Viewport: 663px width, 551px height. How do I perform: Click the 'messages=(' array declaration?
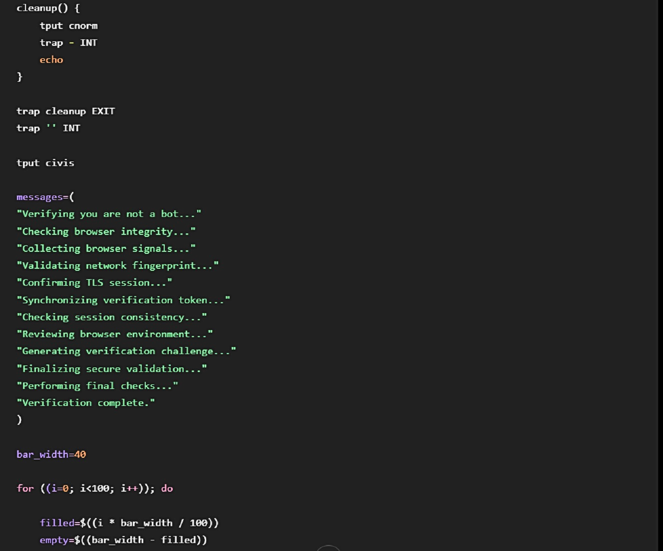tap(45, 197)
